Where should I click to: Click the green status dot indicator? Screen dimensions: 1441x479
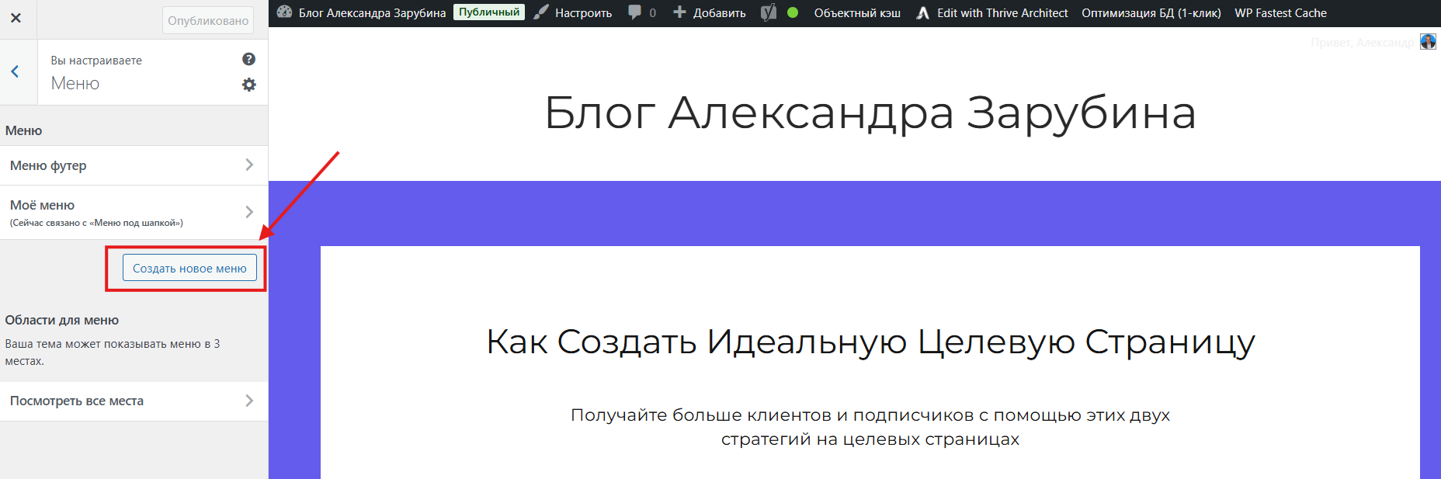click(x=793, y=12)
